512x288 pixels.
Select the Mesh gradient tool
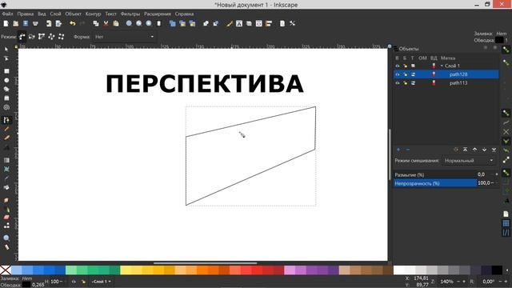[6, 169]
